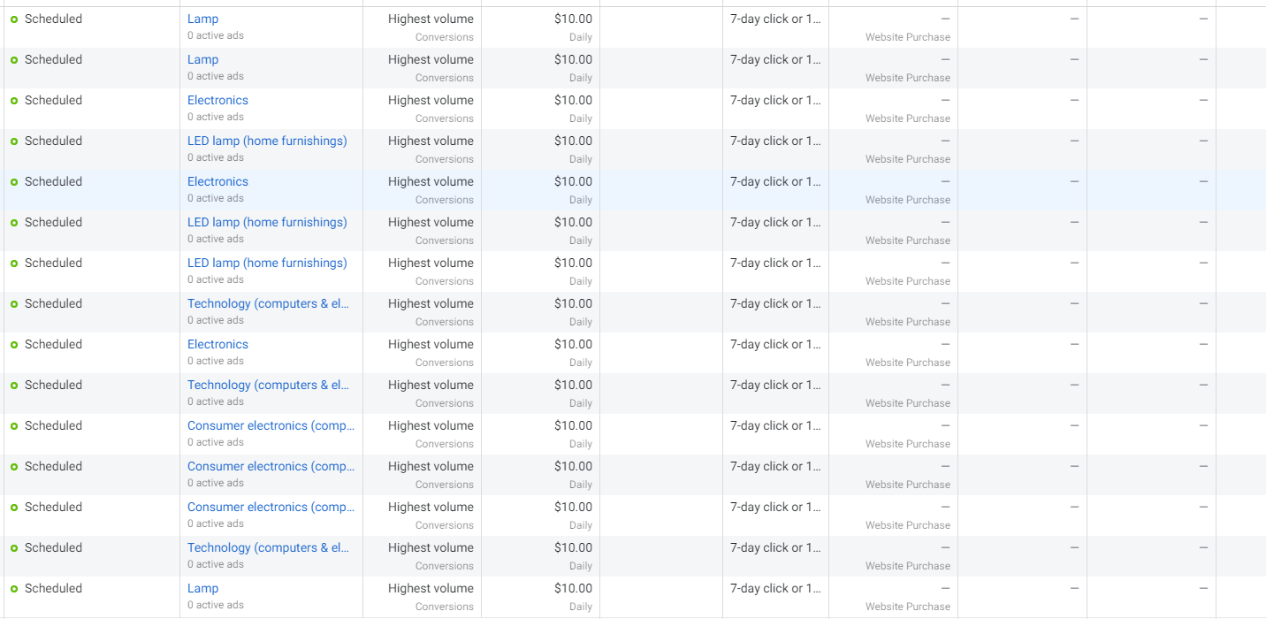1266x619 pixels.
Task: Click the status dot of the last Technology row
Action: 14,548
